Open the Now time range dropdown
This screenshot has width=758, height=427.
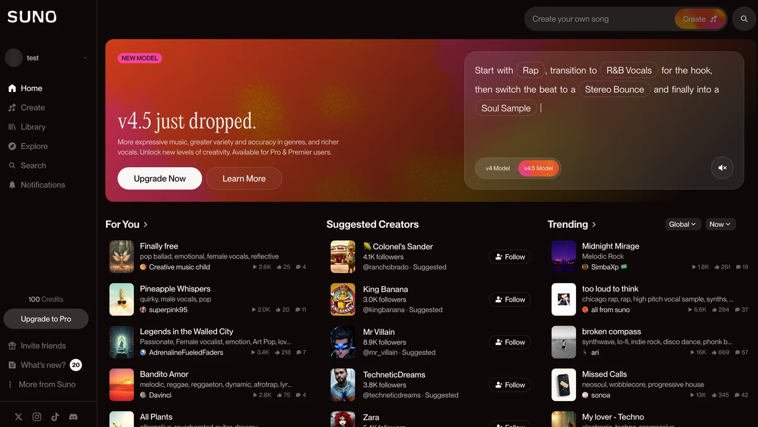720,224
